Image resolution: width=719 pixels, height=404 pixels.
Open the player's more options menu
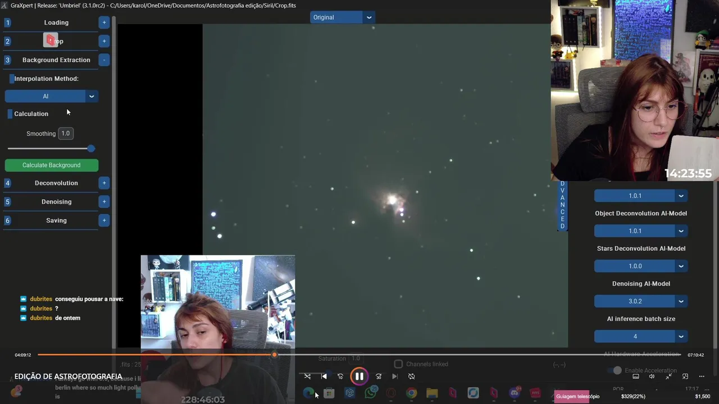(x=702, y=377)
